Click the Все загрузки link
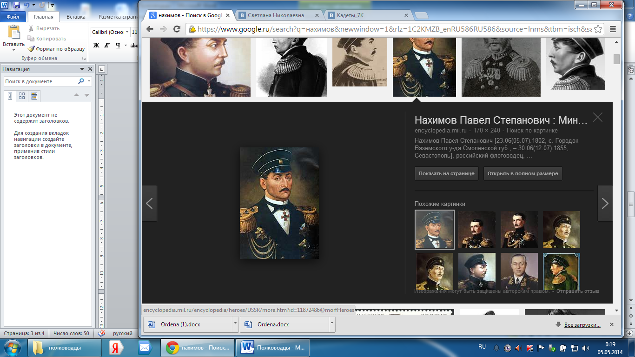 tap(582, 324)
